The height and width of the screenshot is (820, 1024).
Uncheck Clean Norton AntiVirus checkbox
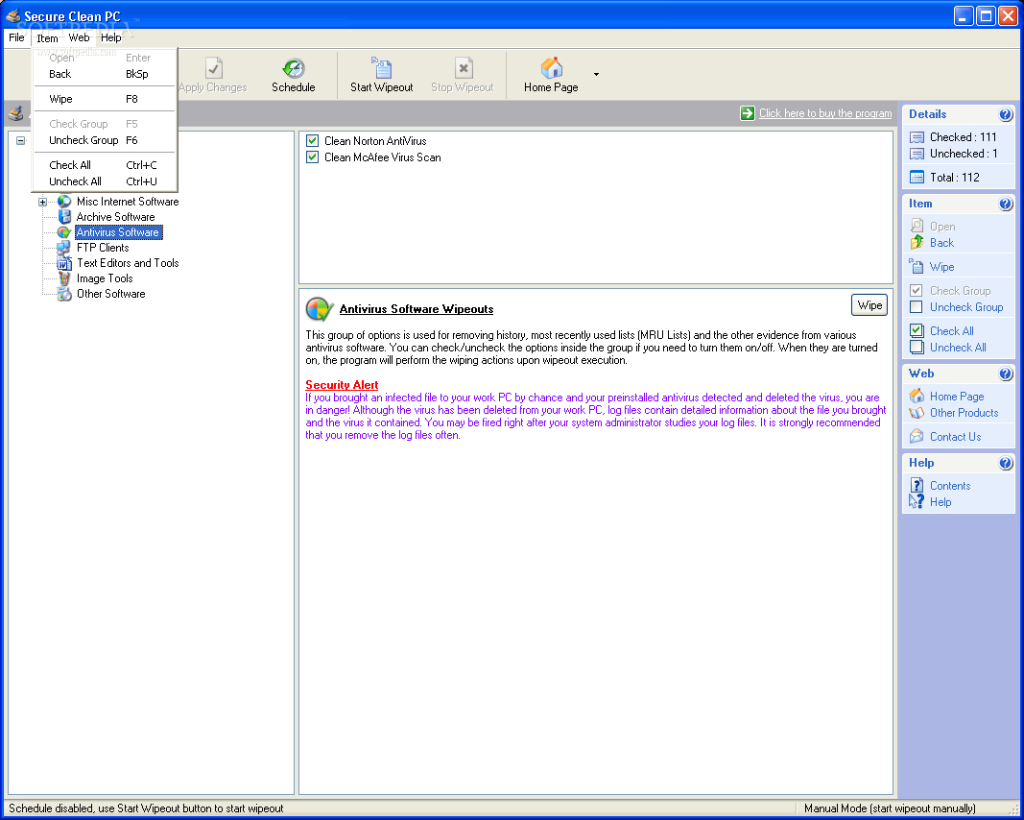click(312, 140)
